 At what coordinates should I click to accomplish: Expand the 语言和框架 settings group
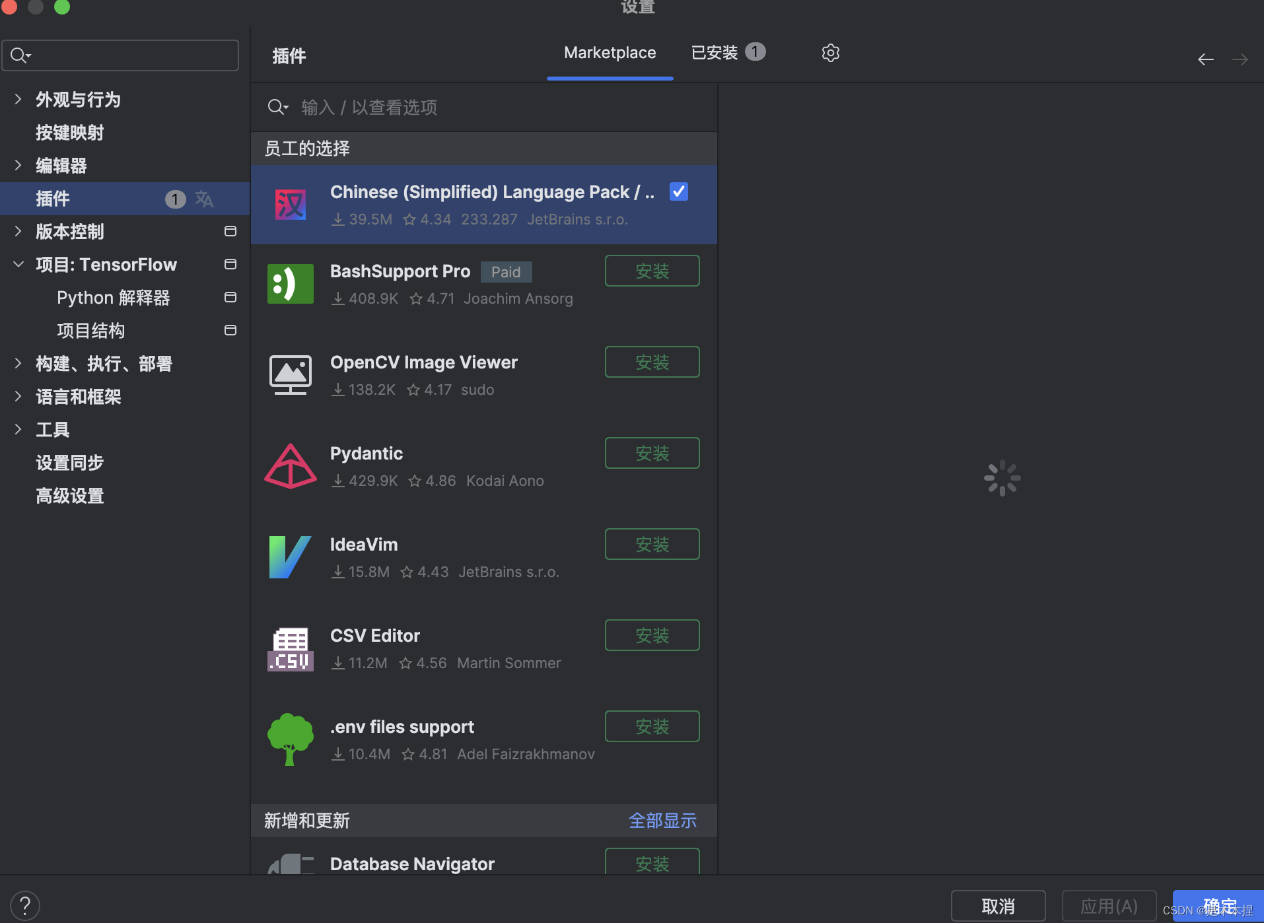[x=18, y=396]
